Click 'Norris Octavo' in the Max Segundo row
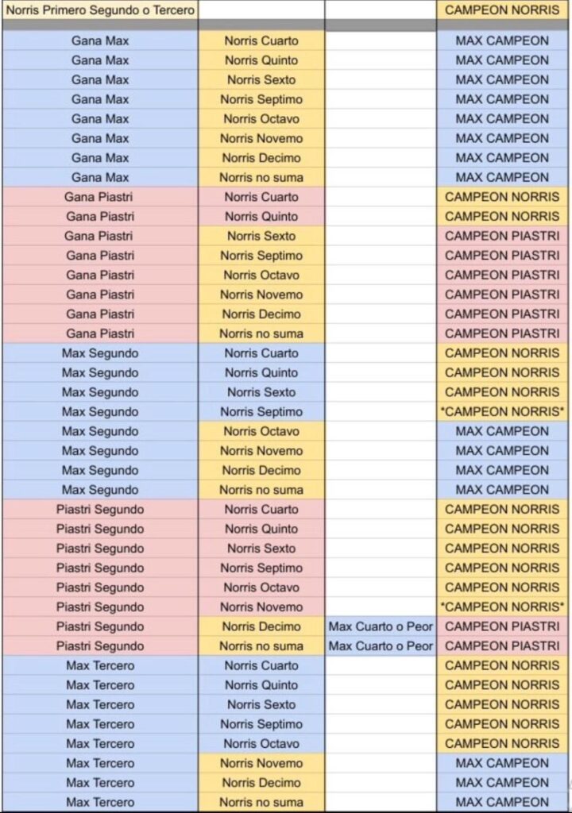This screenshot has width=572, height=813. click(x=261, y=431)
